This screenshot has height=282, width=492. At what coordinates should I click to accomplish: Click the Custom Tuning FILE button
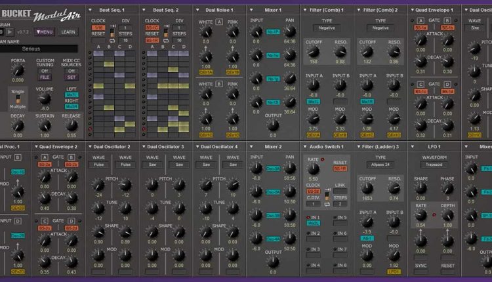pyautogui.click(x=45, y=77)
